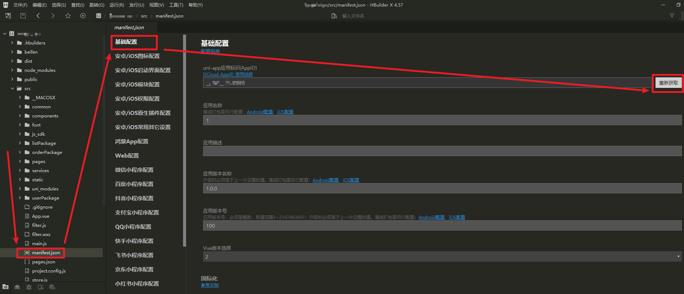Viewport: 684px width, 294px height.
Task: Select 基础配置 in the settings list
Action: point(126,42)
